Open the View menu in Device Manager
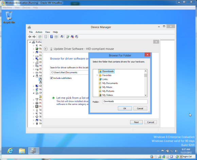 pos(48,32)
